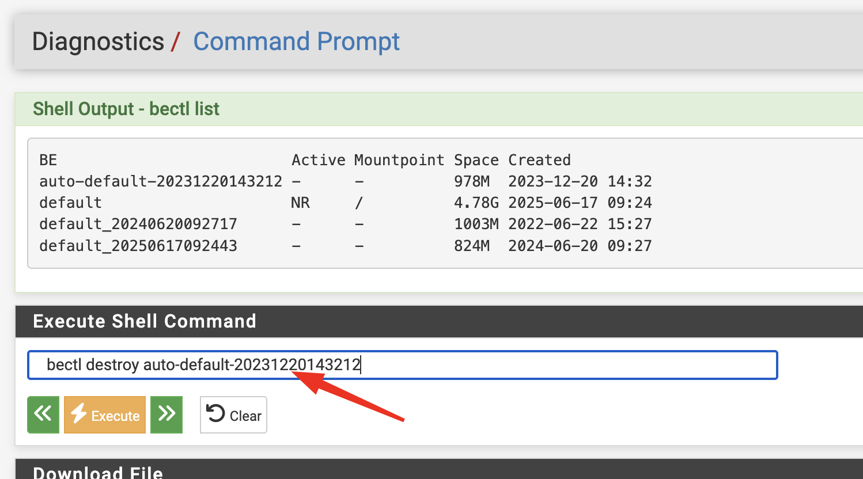This screenshot has width=863, height=479.
Task: Recall the previous command with the left double-chevron
Action: tap(43, 415)
